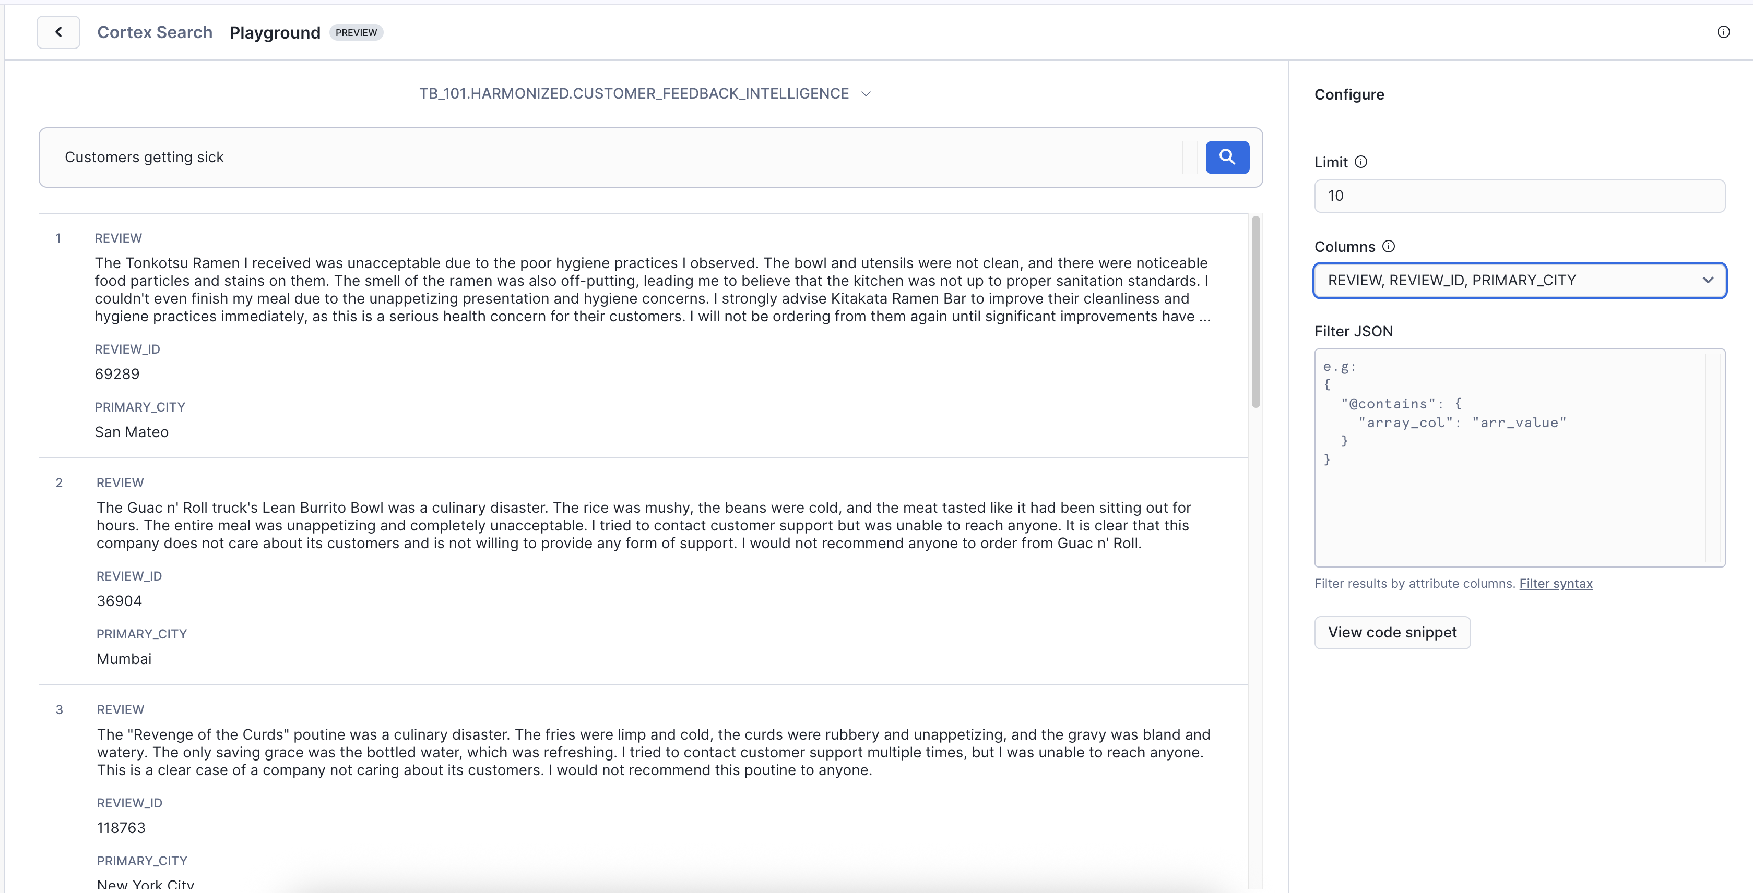This screenshot has height=893, width=1753.
Task: Click the info icon next to Limit
Action: 1360,162
